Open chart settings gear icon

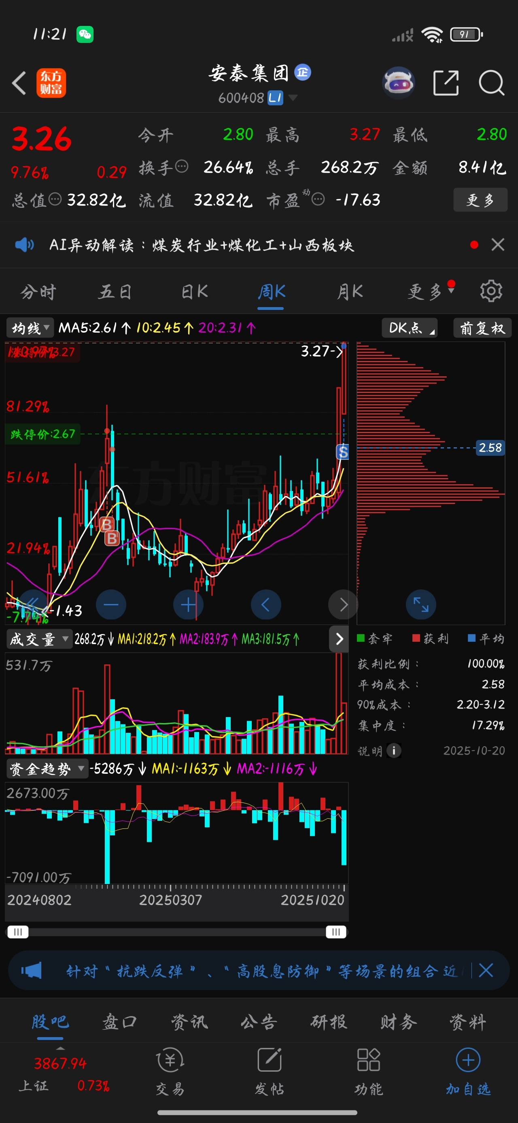pos(491,291)
